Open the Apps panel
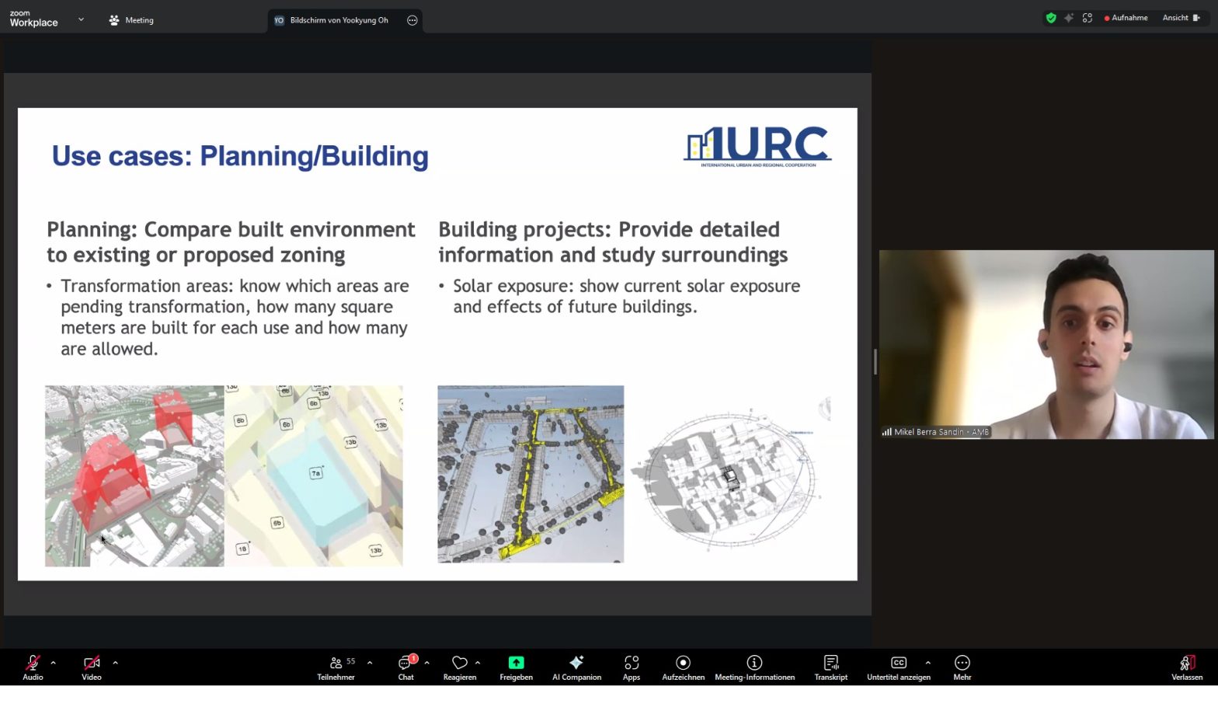Image resolution: width=1218 pixels, height=728 pixels. (x=632, y=666)
